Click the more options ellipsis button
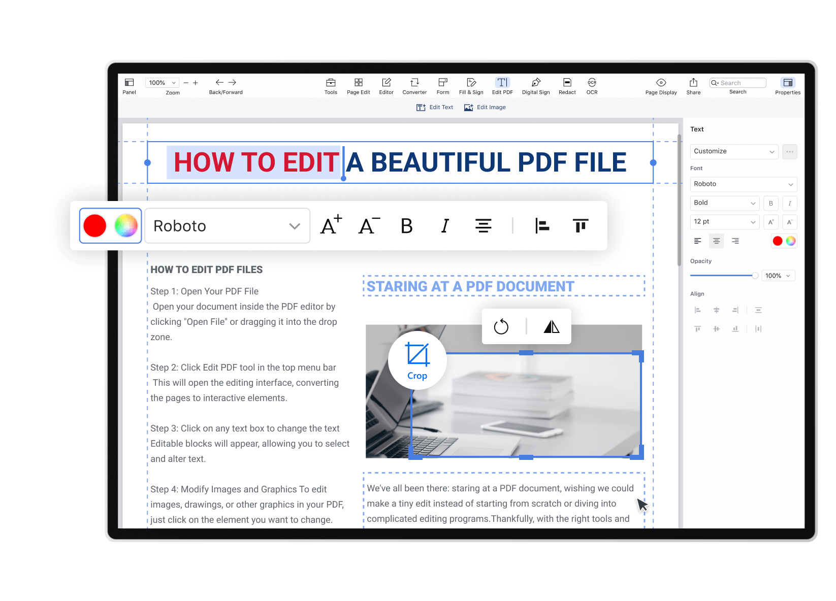 [x=790, y=151]
